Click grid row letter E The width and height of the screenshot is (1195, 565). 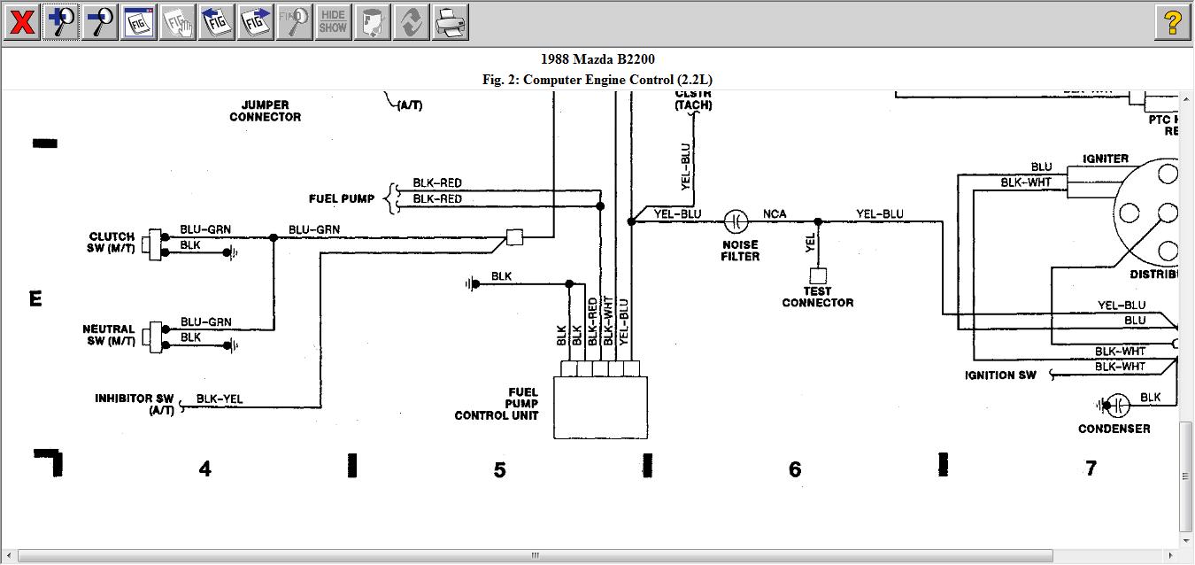coord(36,299)
